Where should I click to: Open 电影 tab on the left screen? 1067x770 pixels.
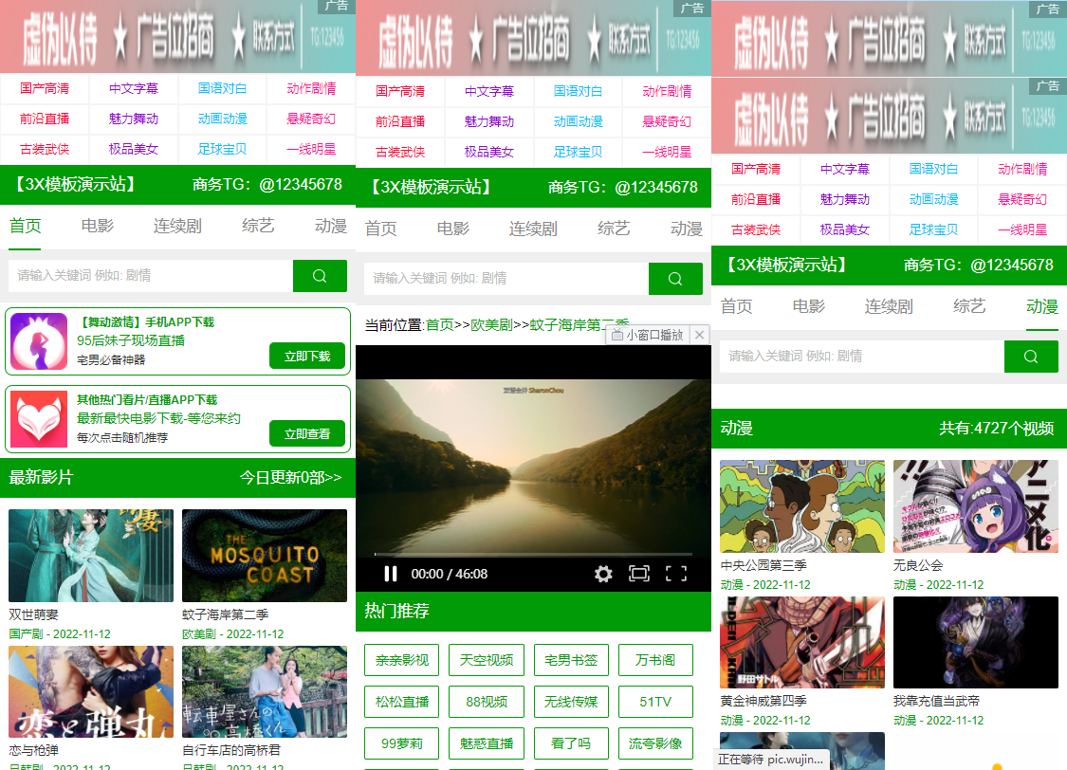[x=98, y=226]
